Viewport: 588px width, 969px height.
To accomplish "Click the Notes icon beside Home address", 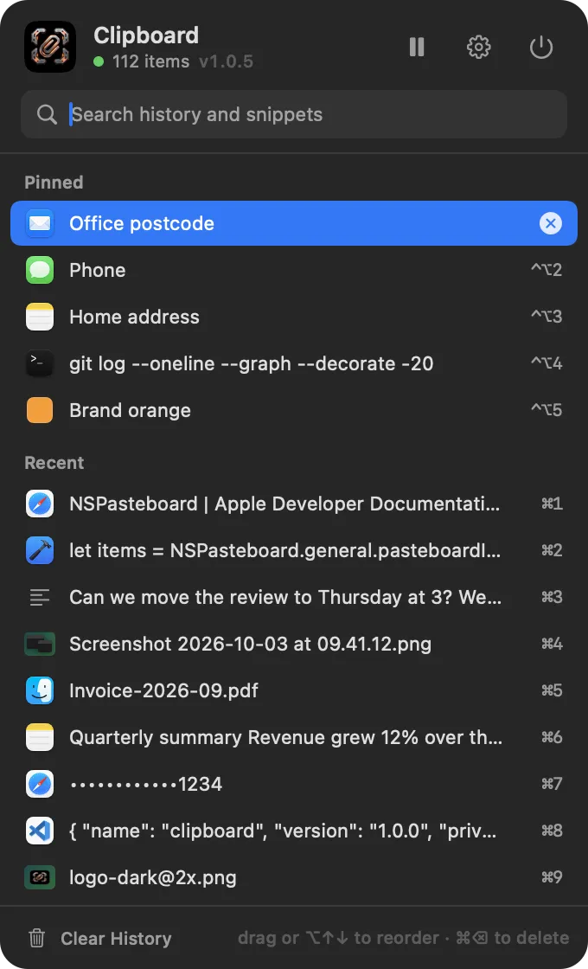I will (x=40, y=317).
